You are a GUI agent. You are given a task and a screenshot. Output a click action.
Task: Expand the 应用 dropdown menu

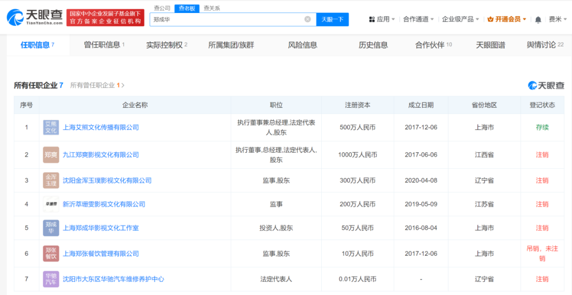[382, 19]
